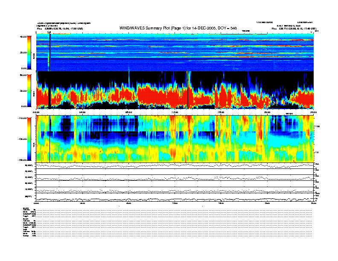Click the -150.00 label on TNR color scale

[x=22, y=160]
